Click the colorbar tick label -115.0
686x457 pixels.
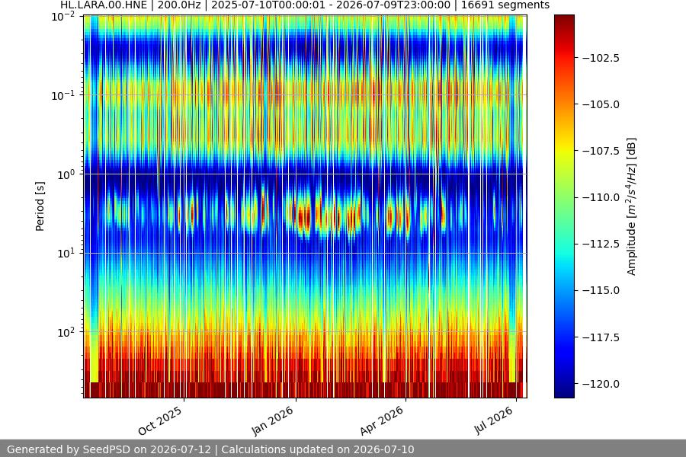pos(601,290)
